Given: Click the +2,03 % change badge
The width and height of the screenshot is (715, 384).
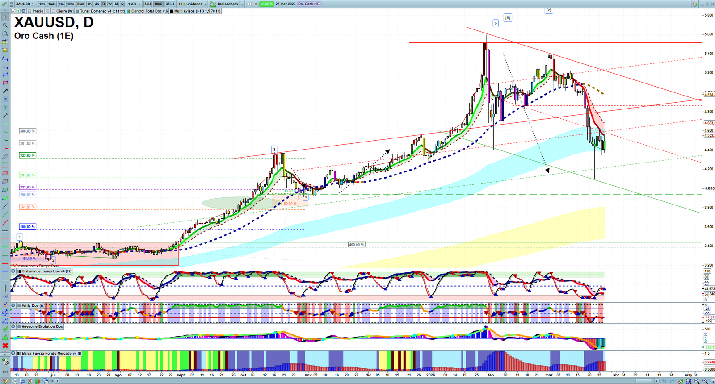Looking at the screenshot, I should pyautogui.click(x=266, y=4).
